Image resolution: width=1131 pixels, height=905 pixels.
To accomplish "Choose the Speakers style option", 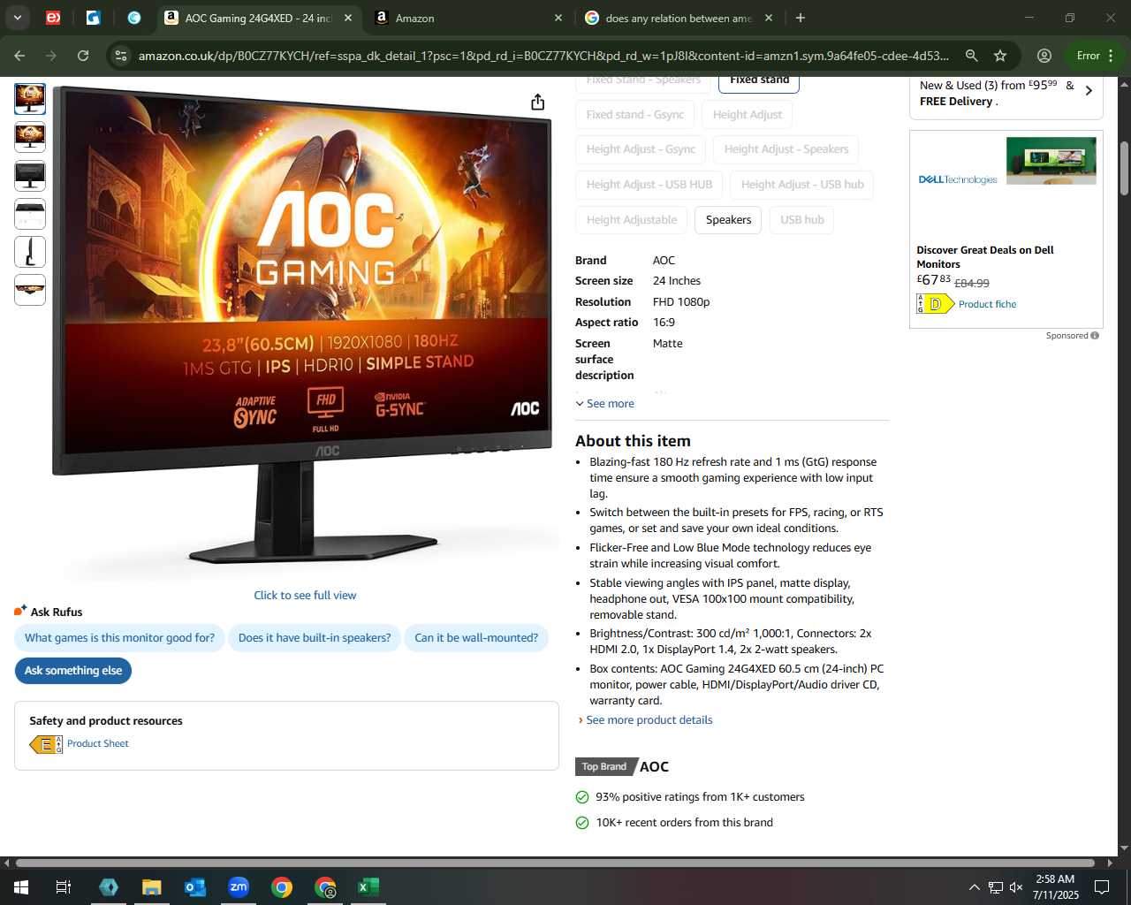I will pos(729,220).
